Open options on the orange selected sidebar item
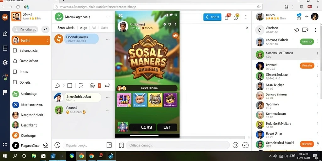322x161 pixels. pyautogui.click(x=48, y=41)
